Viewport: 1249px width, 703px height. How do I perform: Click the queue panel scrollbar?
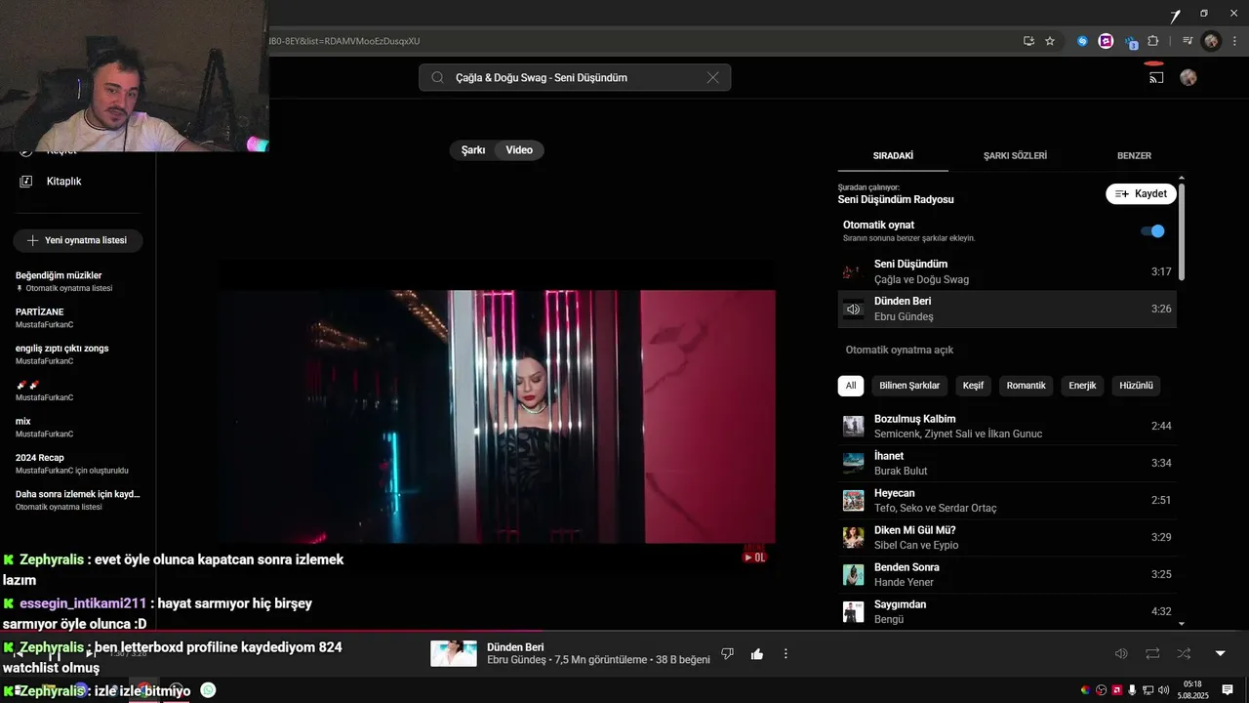tap(1182, 232)
